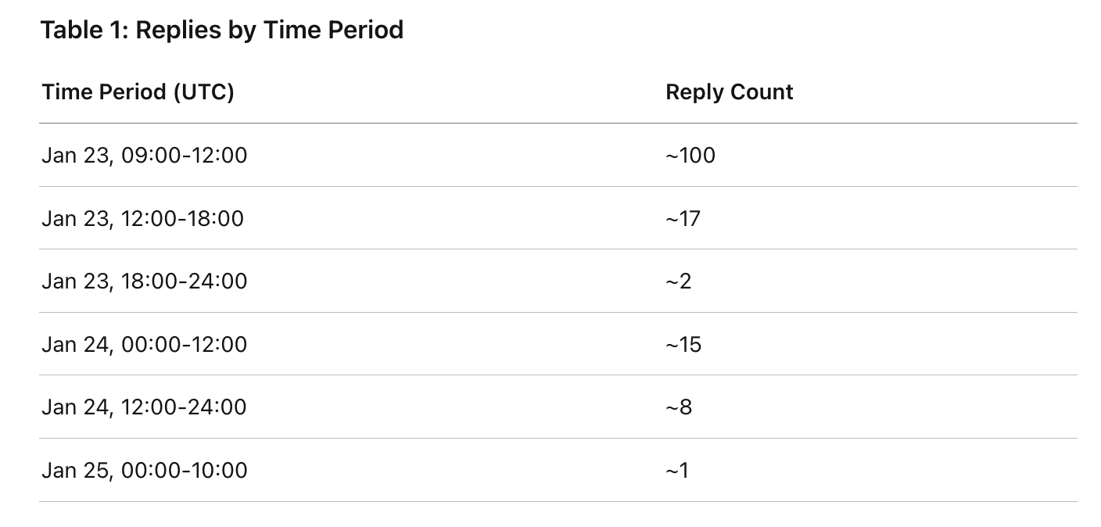Select the 'Jan 24, 12:00-24:00' time period cell
1101x527 pixels.
[x=145, y=407]
